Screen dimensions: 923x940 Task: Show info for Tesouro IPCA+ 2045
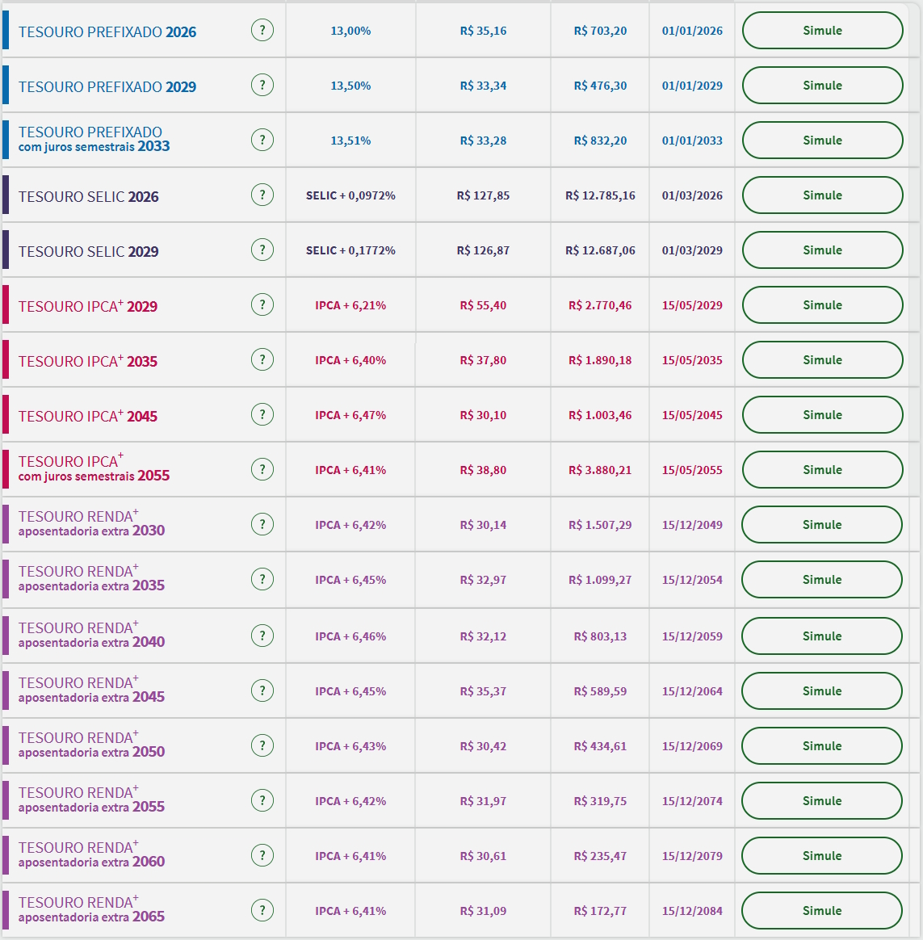coord(262,415)
